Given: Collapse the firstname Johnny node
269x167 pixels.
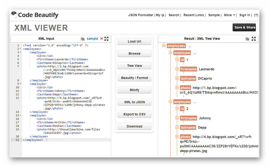Looking at the screenshot, I should pyautogui.click(x=177, y=118).
